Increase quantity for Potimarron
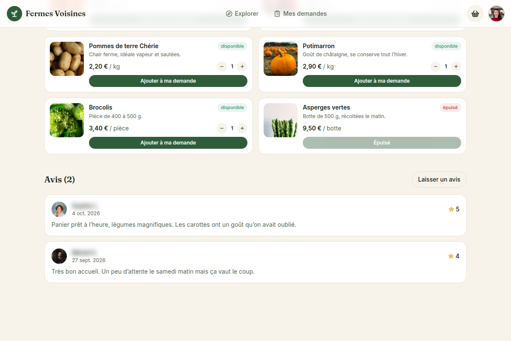This screenshot has width=511, height=341. (x=456, y=66)
